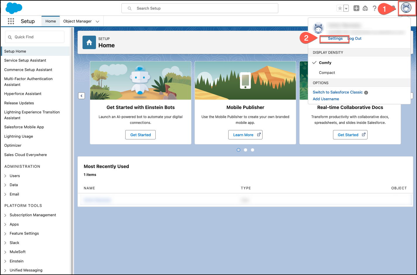Select Comfy display density
This screenshot has height=275, width=417.
coord(325,63)
